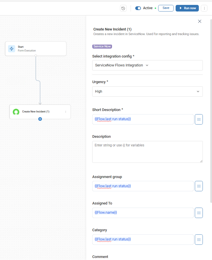
Task: Click the Save button
Action: click(x=166, y=8)
